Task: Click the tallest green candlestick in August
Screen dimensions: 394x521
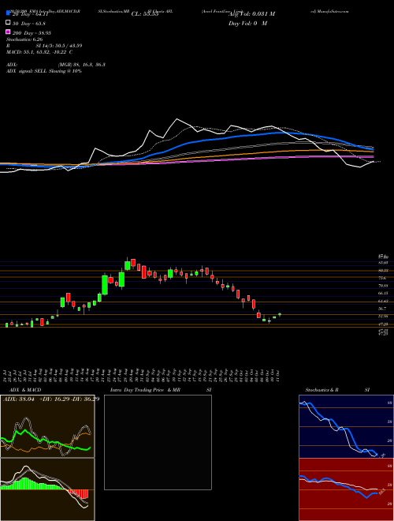Action: point(105,285)
